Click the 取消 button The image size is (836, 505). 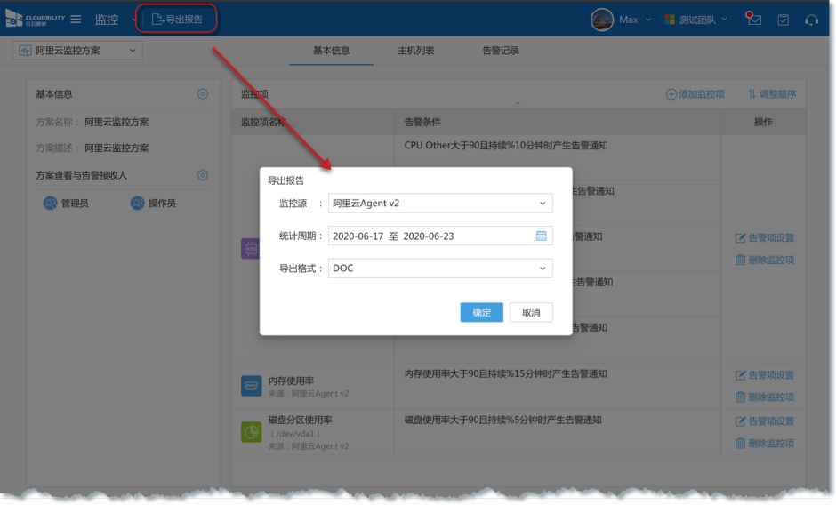pos(531,312)
